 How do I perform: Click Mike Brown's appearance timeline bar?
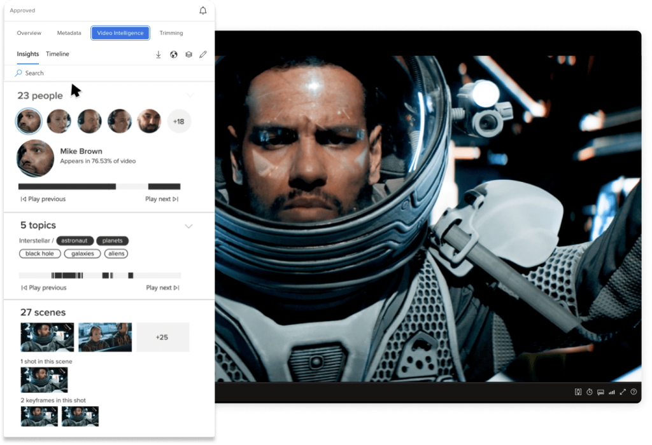99,187
